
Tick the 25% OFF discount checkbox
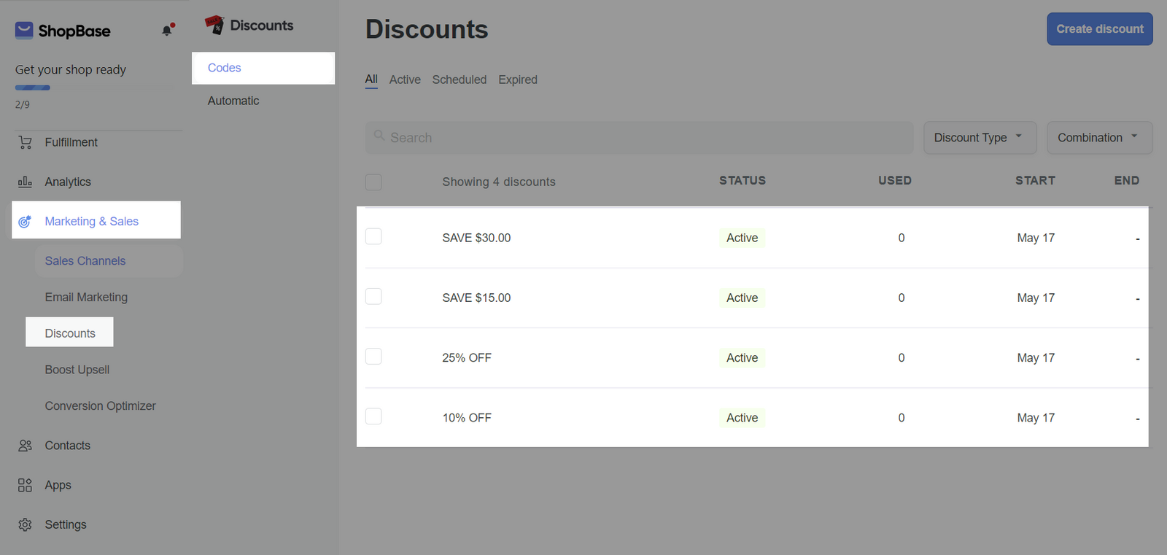[373, 356]
